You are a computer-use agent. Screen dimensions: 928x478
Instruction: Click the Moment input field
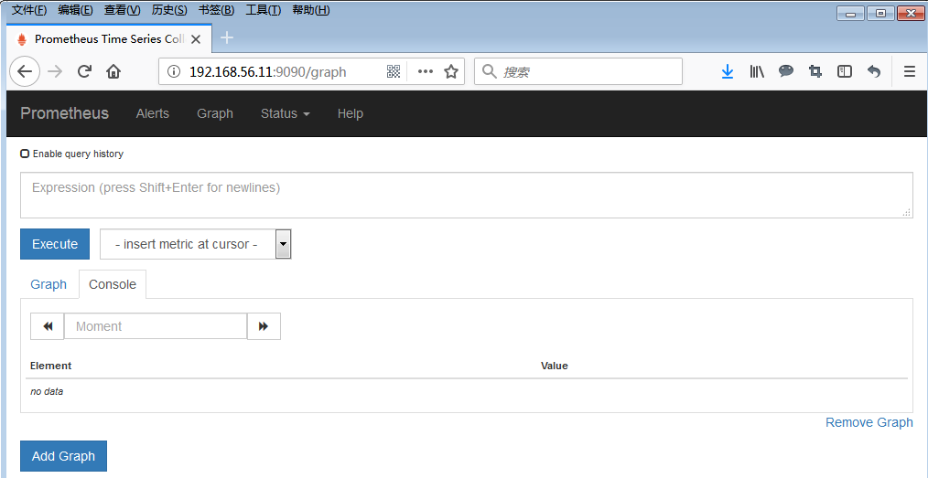pos(156,326)
